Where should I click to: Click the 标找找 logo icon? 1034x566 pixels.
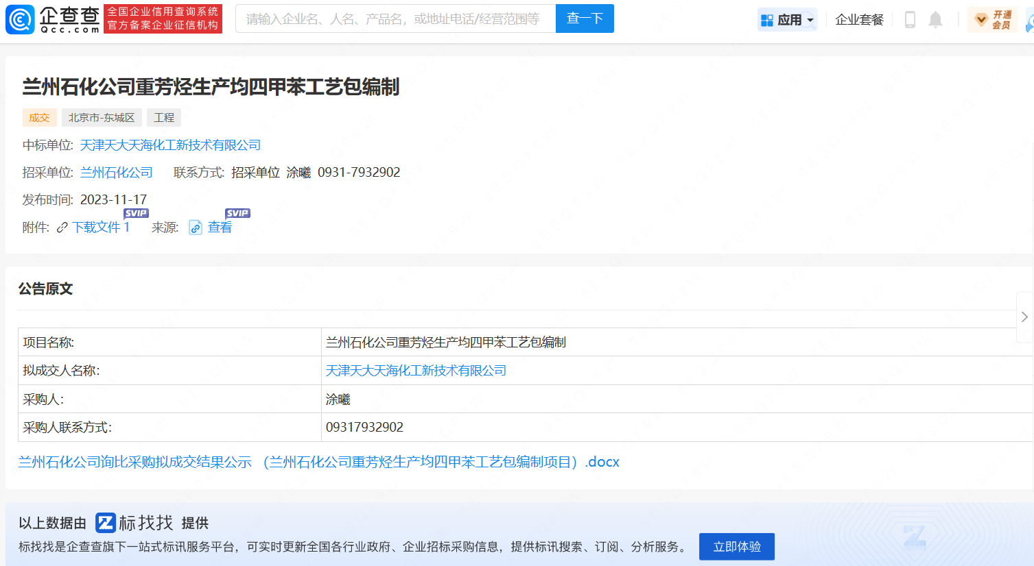coord(106,523)
